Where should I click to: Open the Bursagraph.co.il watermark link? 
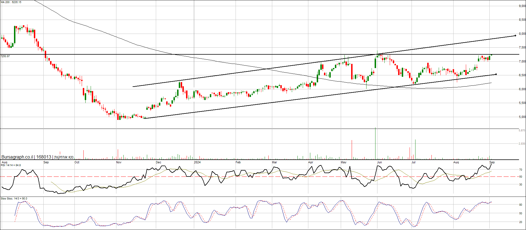point(17,157)
